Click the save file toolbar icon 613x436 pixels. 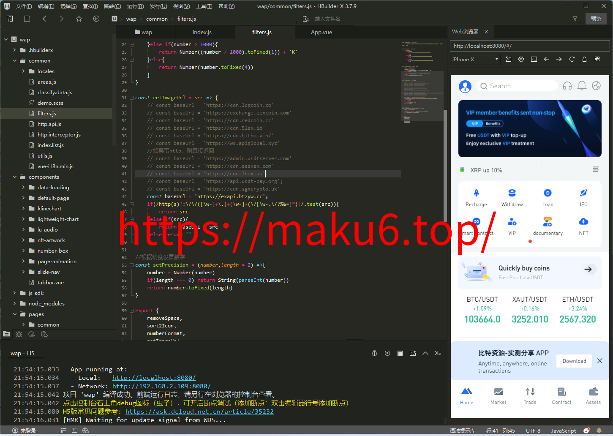point(27,19)
